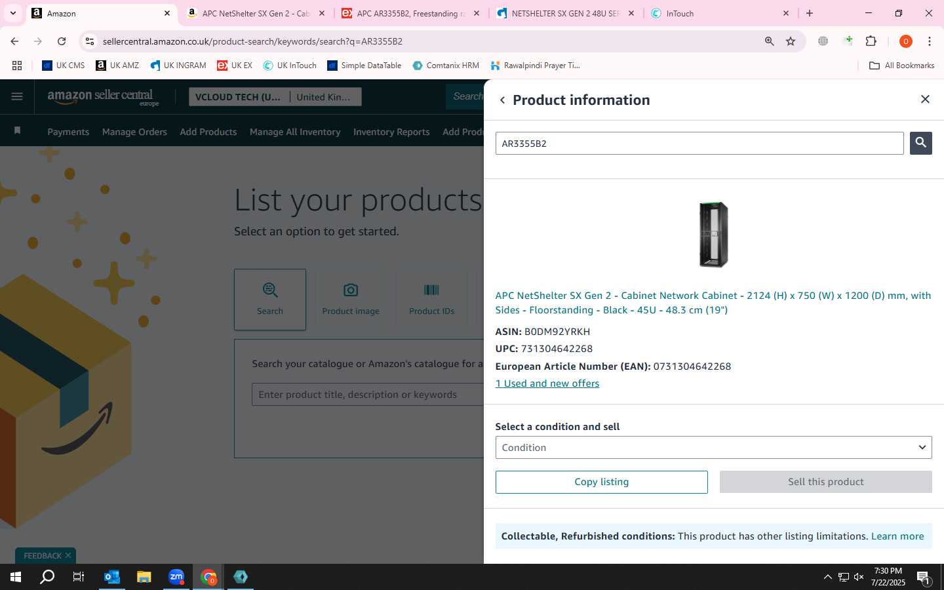Open the Chrome extensions puzzle icon

point(871,41)
